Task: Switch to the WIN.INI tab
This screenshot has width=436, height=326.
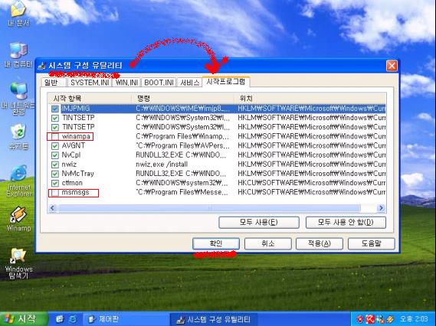Action: [x=126, y=83]
